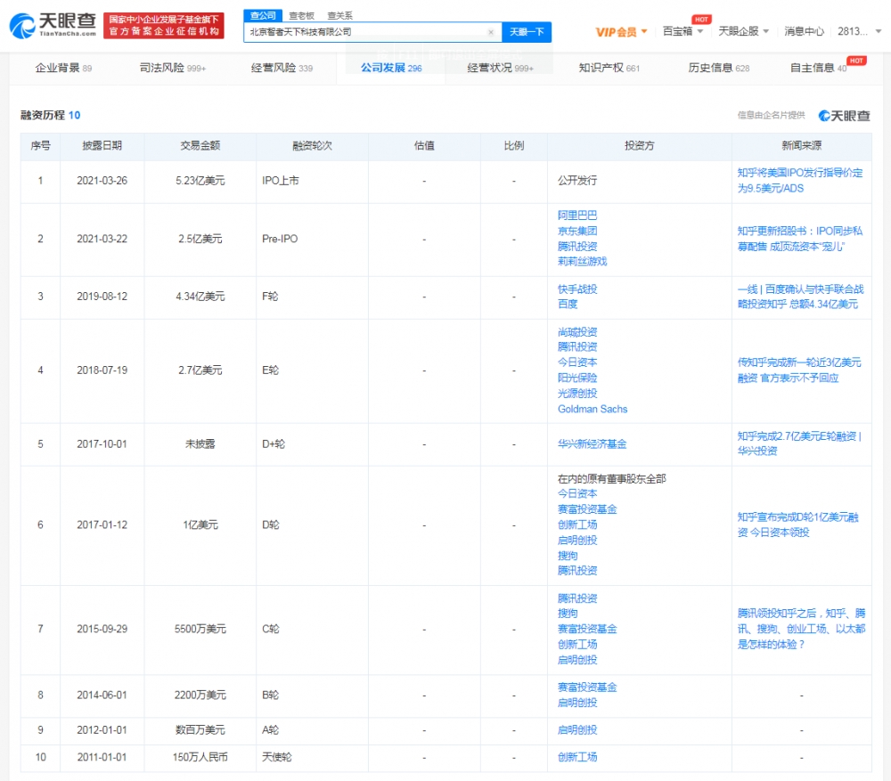Open 今日资本 in the D轮 row
Screen dimensions: 891x781
(577, 493)
